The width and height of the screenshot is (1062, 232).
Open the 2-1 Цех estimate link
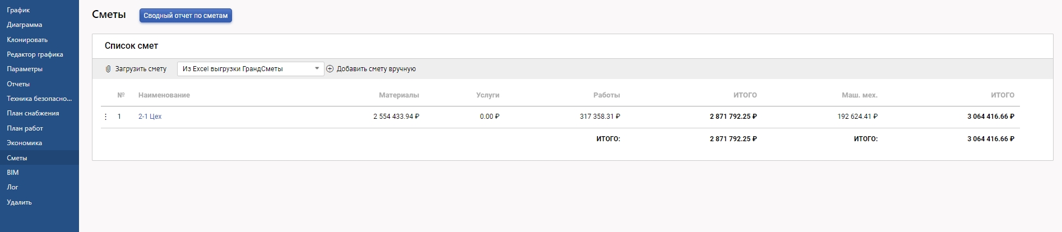(150, 117)
